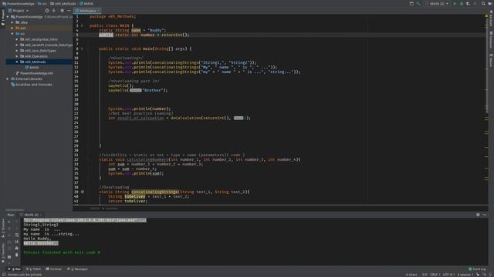Click Run with Coverage icon in toolbar
The height and width of the screenshot is (277, 494).
[x=468, y=3]
